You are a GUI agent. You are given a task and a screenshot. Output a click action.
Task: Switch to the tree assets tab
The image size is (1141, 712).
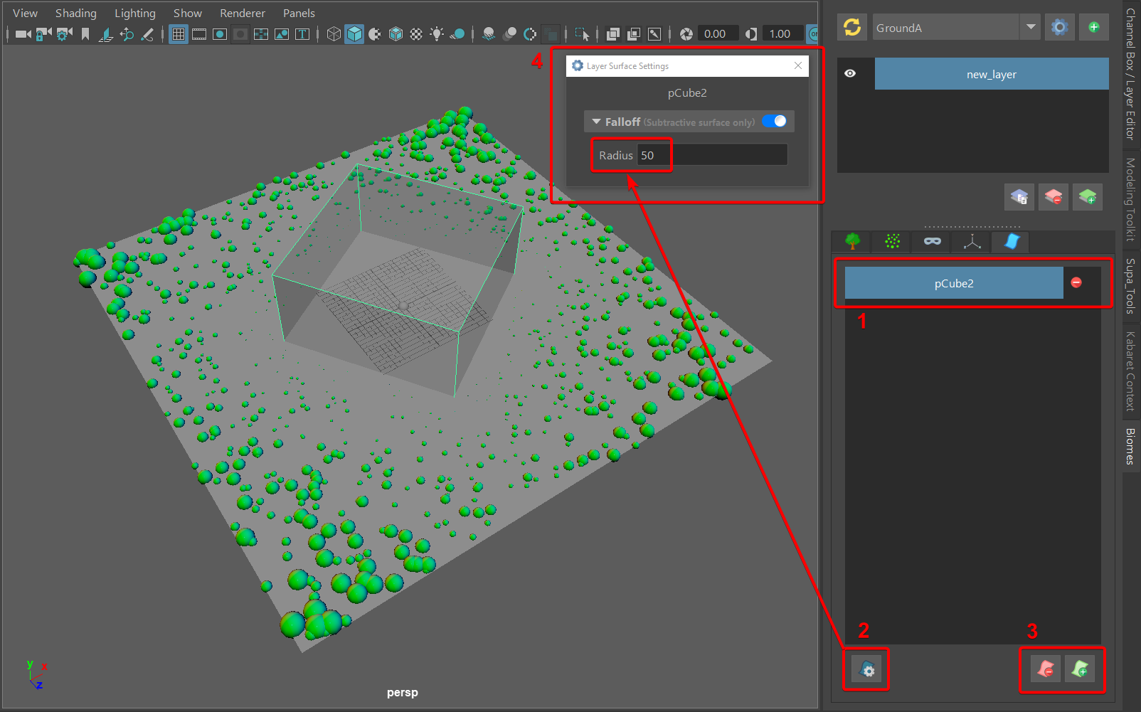pos(852,242)
